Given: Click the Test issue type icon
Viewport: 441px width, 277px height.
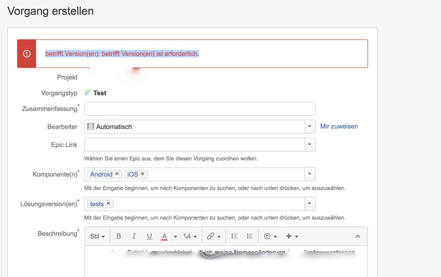Looking at the screenshot, I should [88, 92].
